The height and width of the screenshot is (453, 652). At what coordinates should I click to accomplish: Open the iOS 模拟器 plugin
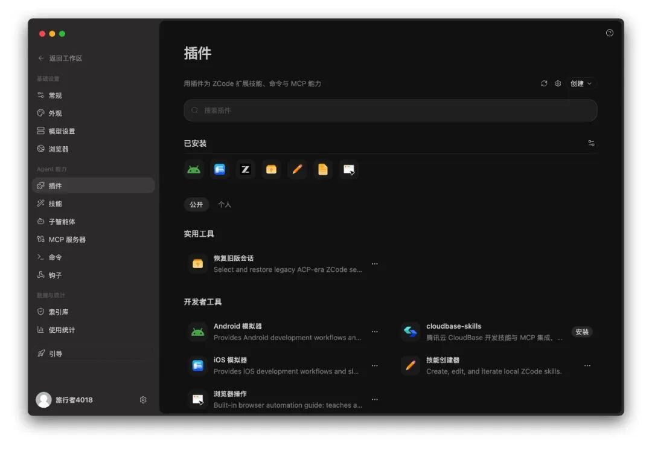tap(284, 365)
